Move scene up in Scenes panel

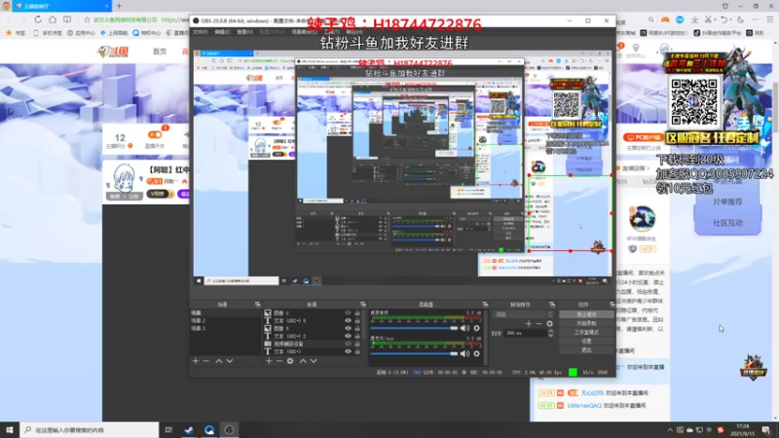(218, 361)
